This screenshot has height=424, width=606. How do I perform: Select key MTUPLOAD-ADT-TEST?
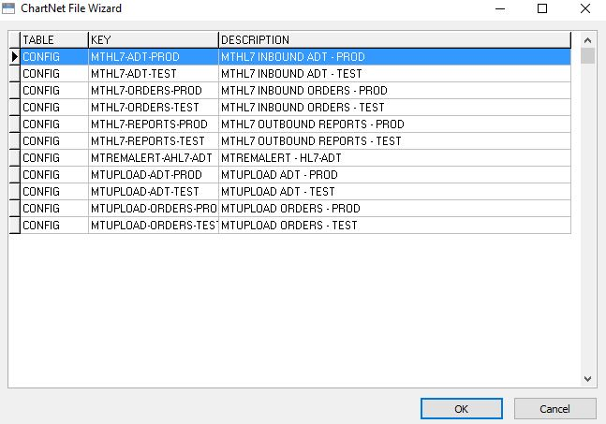click(154, 192)
